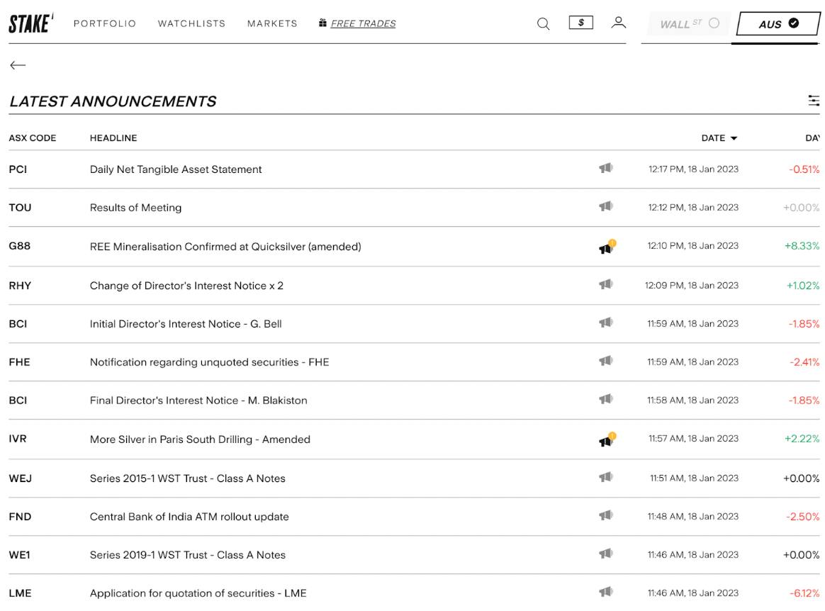Screen dimensions: 825x611
Task: Open 'Application for quotation of securities - LME'
Action: [198, 593]
